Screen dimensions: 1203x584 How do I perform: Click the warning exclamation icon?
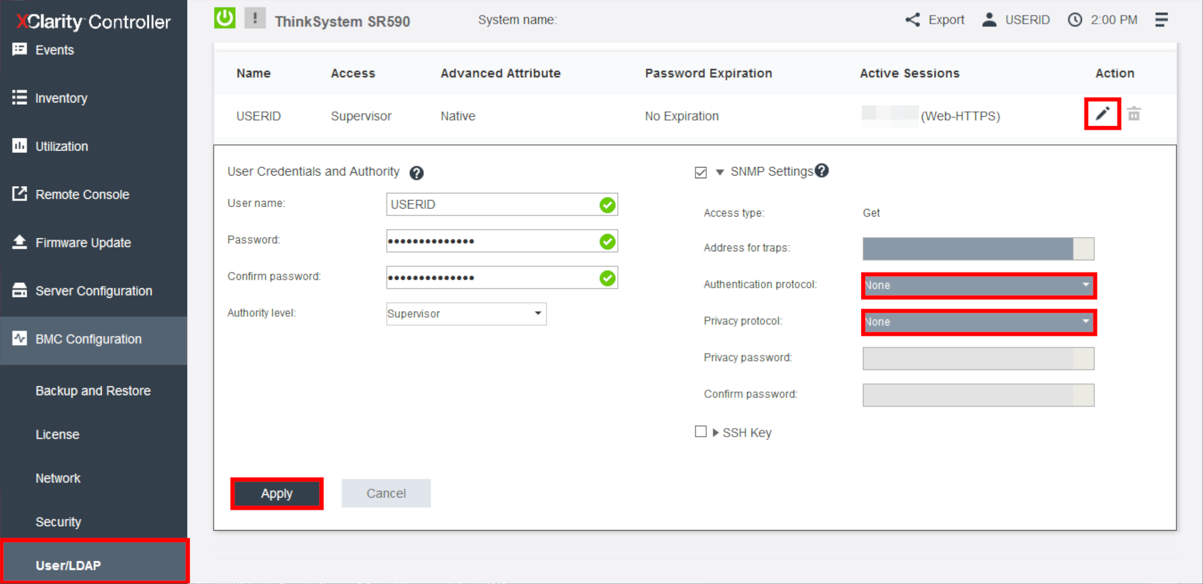(x=254, y=18)
